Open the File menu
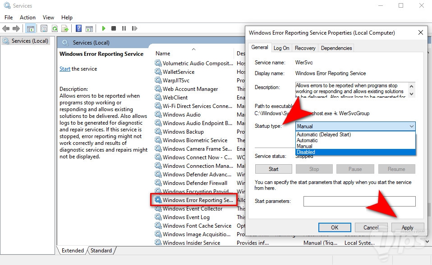Viewport: 432px width, 265px height. pyautogui.click(x=9, y=17)
